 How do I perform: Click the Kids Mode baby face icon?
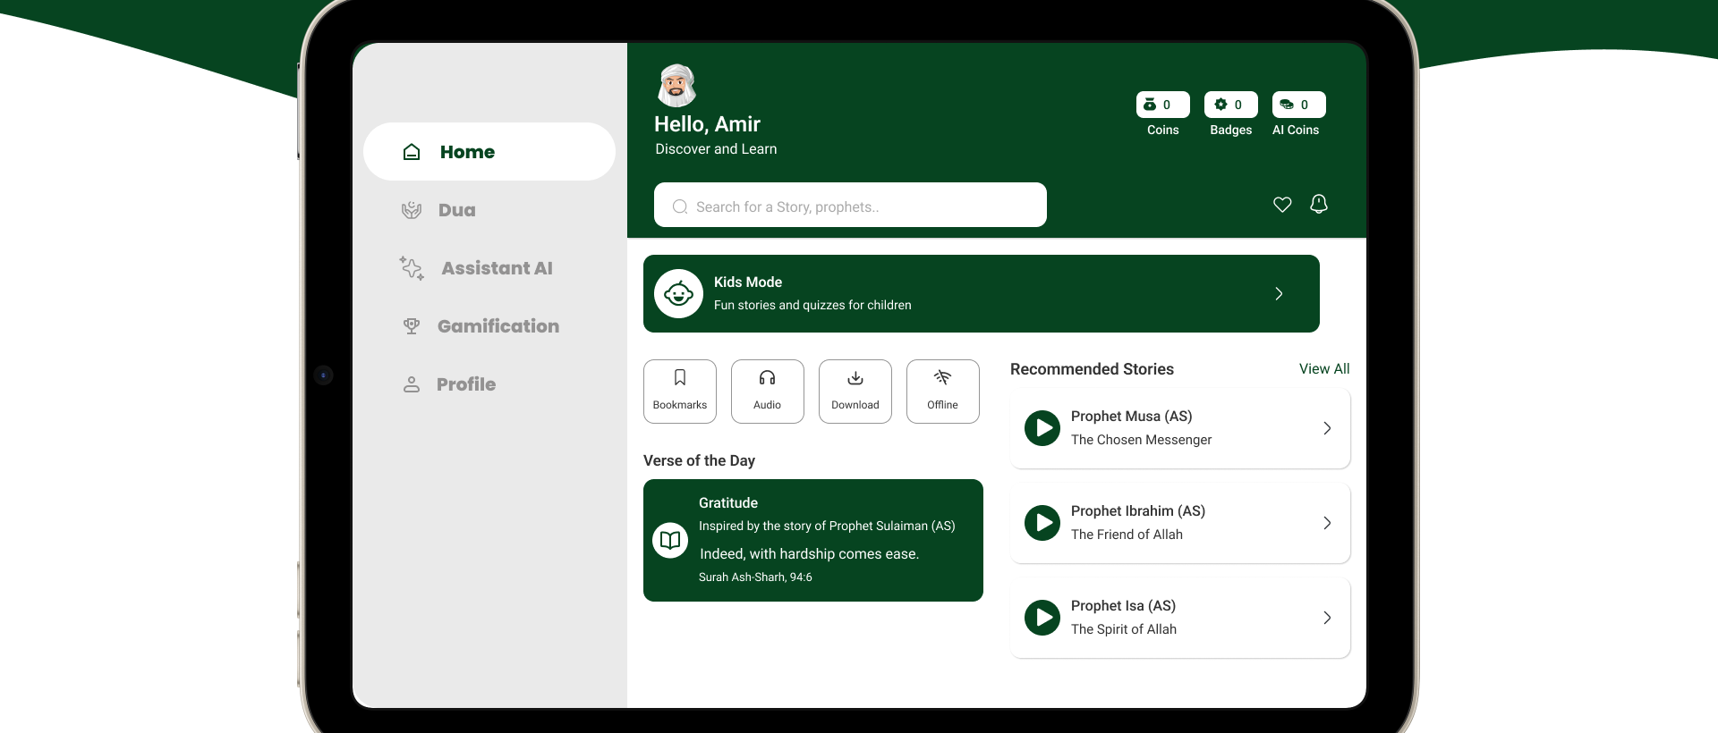point(678,293)
